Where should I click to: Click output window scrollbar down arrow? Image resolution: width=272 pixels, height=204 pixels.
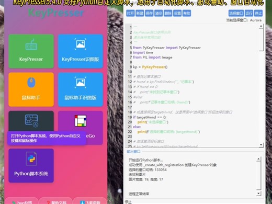[x=259, y=193]
